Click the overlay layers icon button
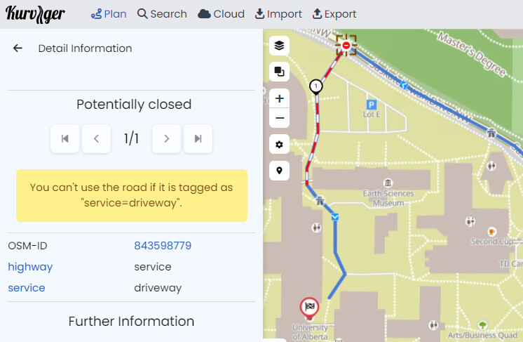The image size is (523, 342). tap(279, 72)
